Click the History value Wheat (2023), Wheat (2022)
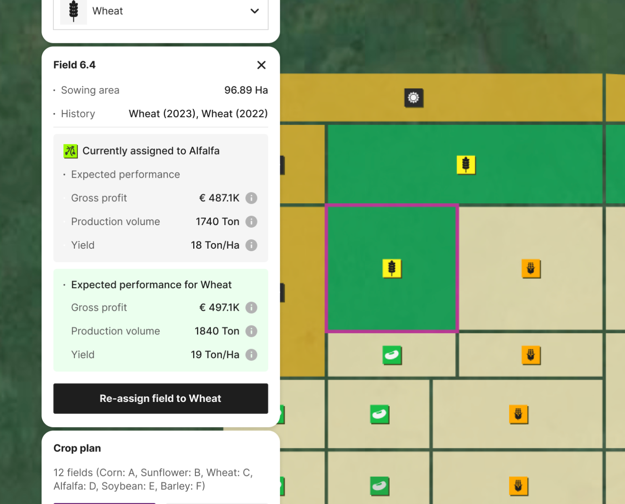Image resolution: width=625 pixels, height=504 pixels. click(198, 114)
